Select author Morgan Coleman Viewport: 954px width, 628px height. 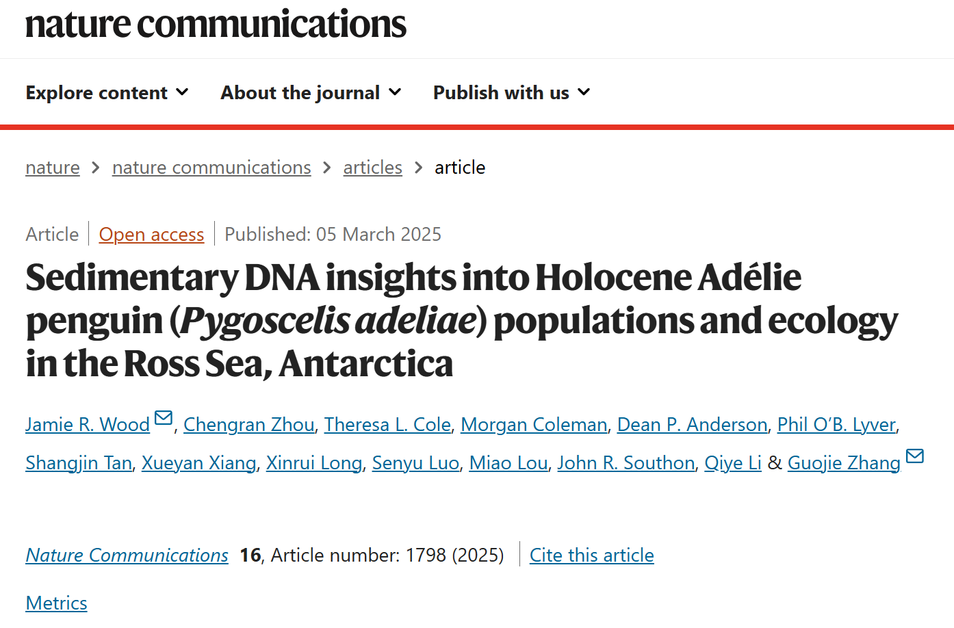pos(534,425)
